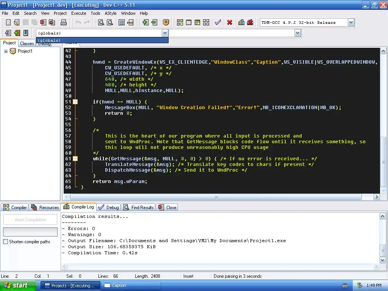This screenshot has width=388, height=291.
Task: Click the Redo arrow icon
Action: 87,22
